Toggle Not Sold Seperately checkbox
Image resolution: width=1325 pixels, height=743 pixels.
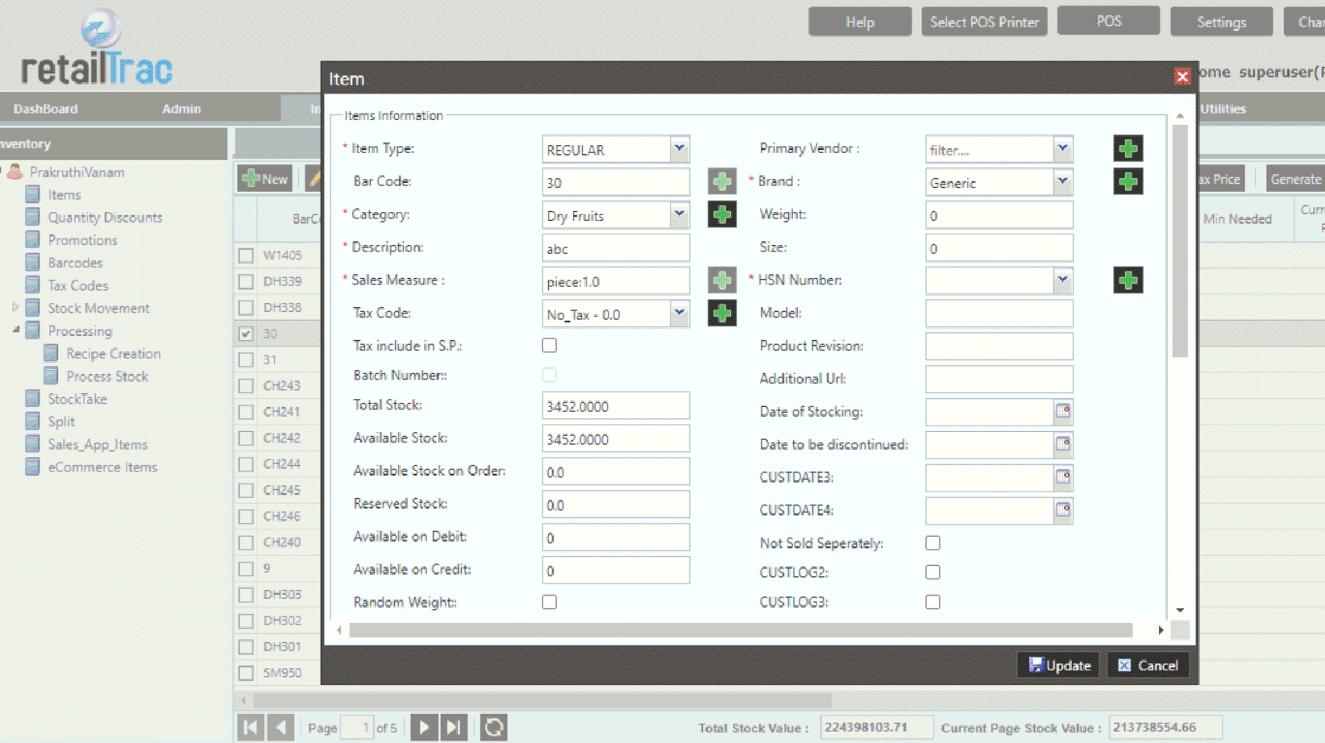tap(932, 543)
